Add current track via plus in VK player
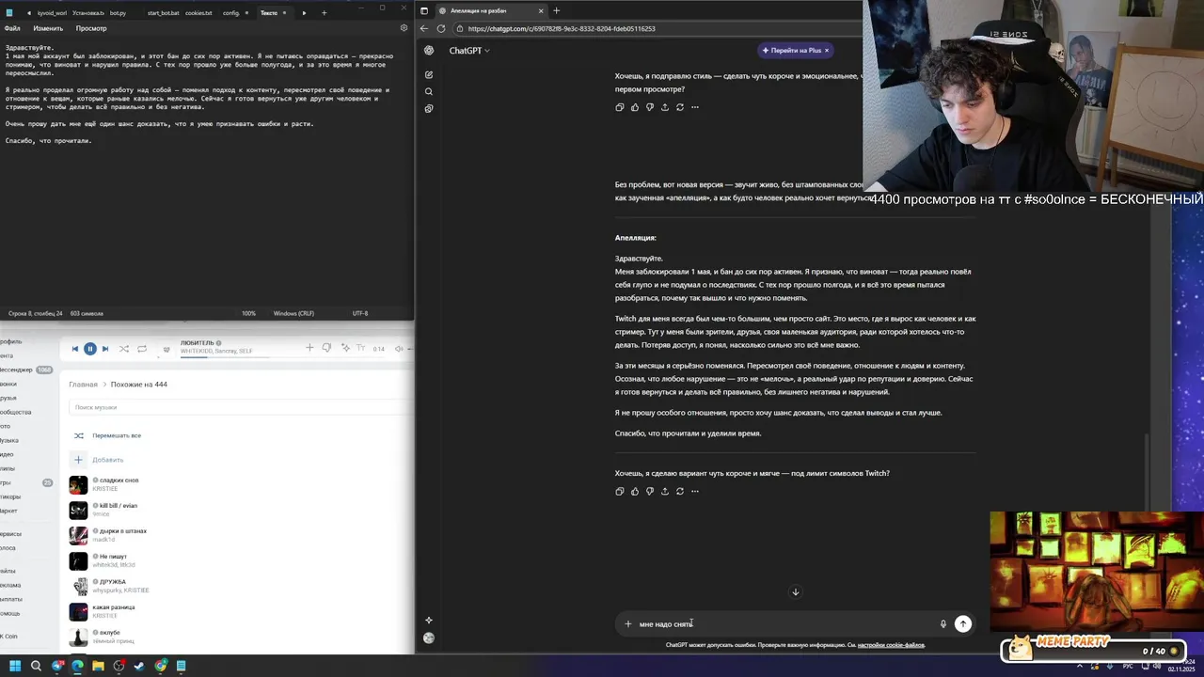Viewport: 1204px width, 677px height. click(x=309, y=348)
